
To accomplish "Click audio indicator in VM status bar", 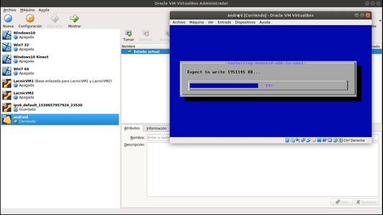I will [x=298, y=140].
